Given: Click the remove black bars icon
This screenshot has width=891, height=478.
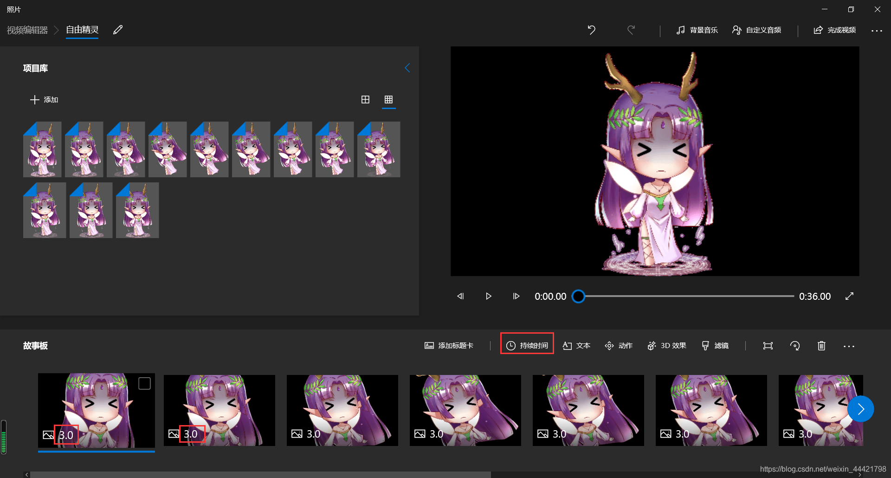Looking at the screenshot, I should coord(768,346).
